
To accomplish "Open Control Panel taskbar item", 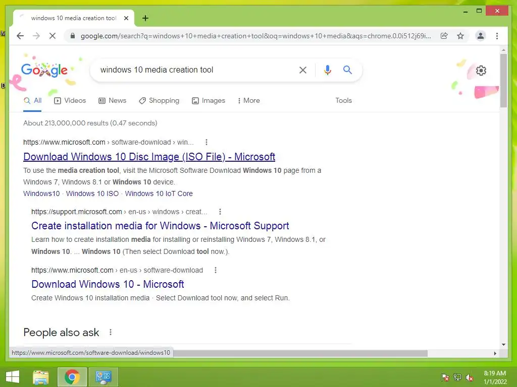I will tap(104, 377).
